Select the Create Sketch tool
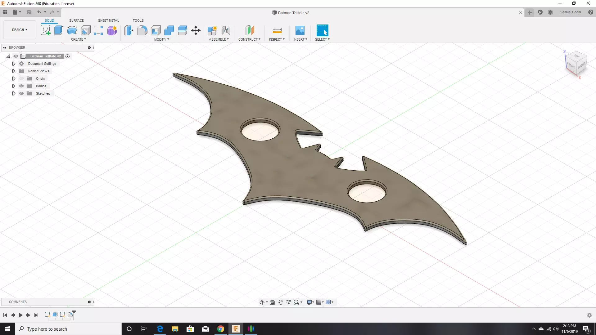596x335 pixels. tap(46, 30)
